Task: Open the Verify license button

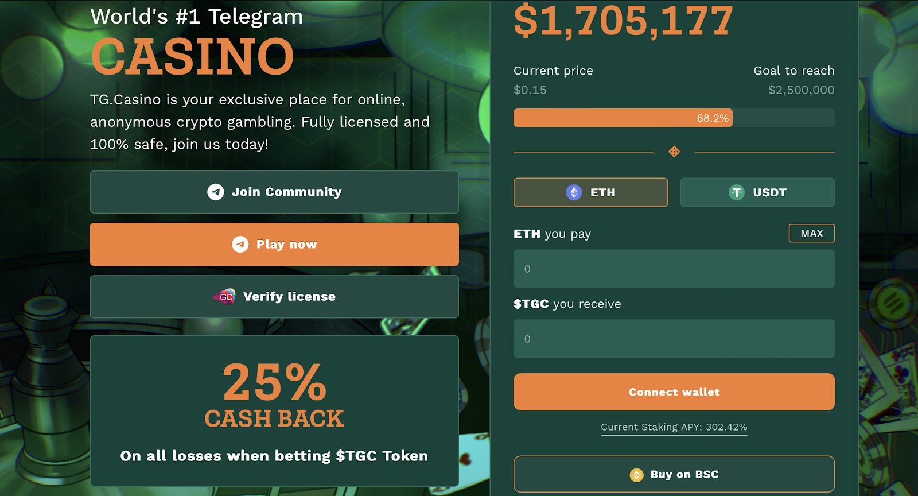Action: tap(274, 297)
